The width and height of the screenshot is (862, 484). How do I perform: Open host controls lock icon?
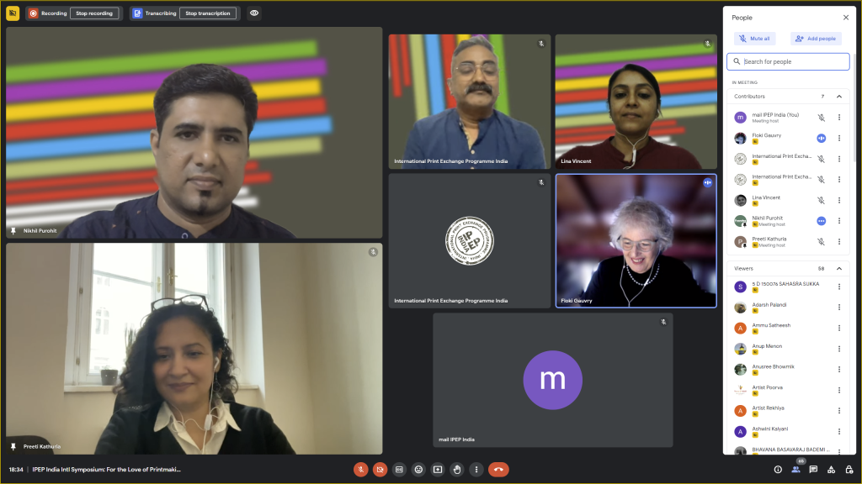tap(849, 470)
